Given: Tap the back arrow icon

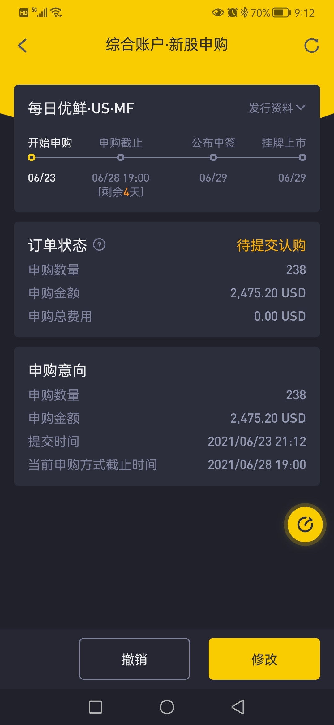Looking at the screenshot, I should coord(23,46).
